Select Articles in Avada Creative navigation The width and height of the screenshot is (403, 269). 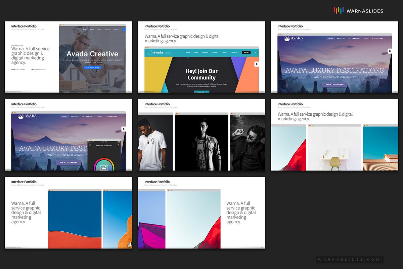click(x=107, y=30)
